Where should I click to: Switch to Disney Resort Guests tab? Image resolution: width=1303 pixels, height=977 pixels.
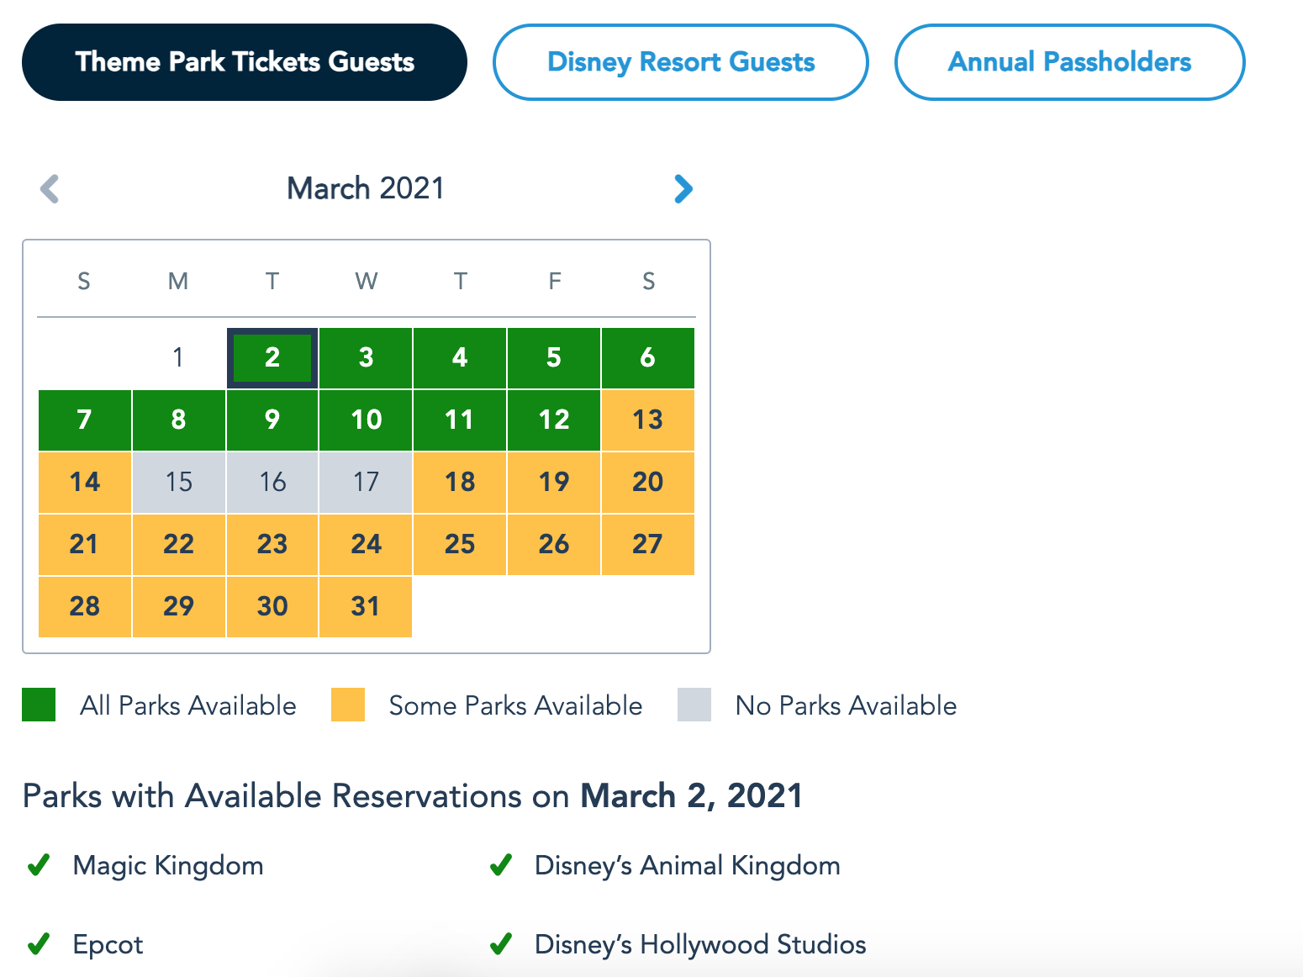tap(680, 62)
